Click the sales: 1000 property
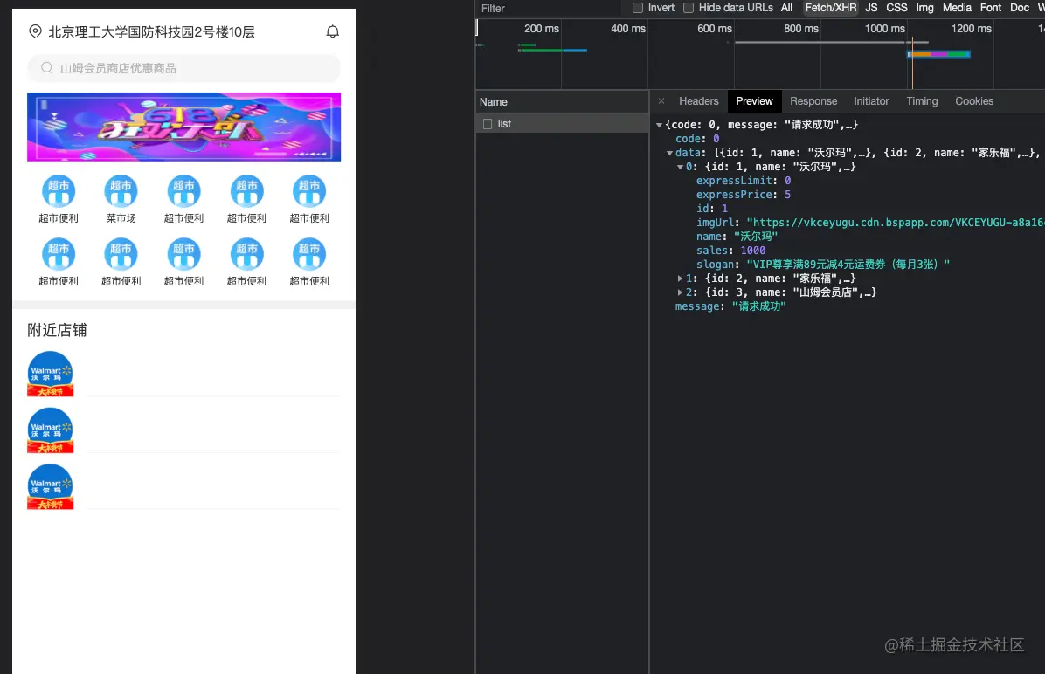The image size is (1045, 674). point(731,251)
